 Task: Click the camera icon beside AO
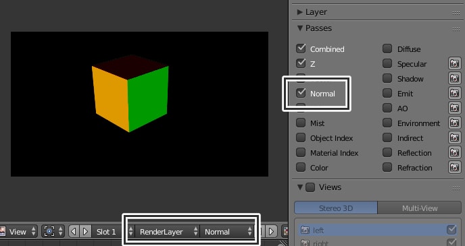pyautogui.click(x=455, y=108)
